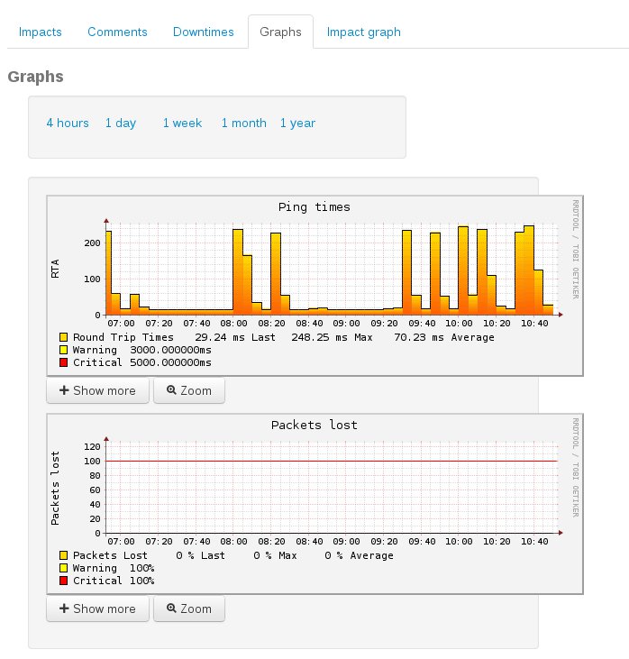629x659 pixels.
Task: Switch to the Comments tab
Action: (117, 32)
